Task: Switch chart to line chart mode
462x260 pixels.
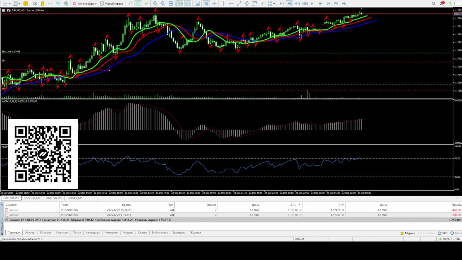Action: point(146,4)
